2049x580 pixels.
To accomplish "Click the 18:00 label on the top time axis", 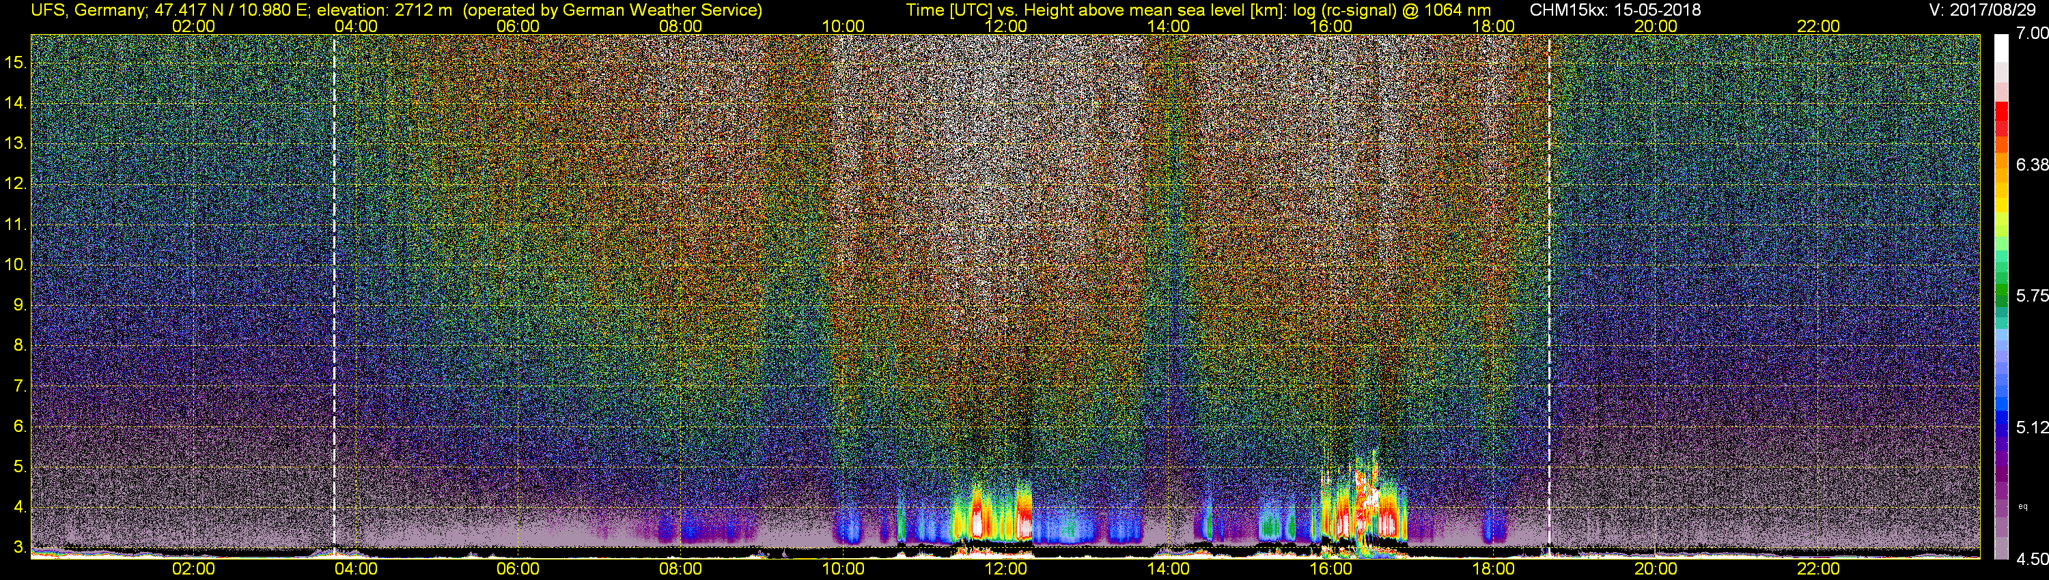I will [1494, 26].
